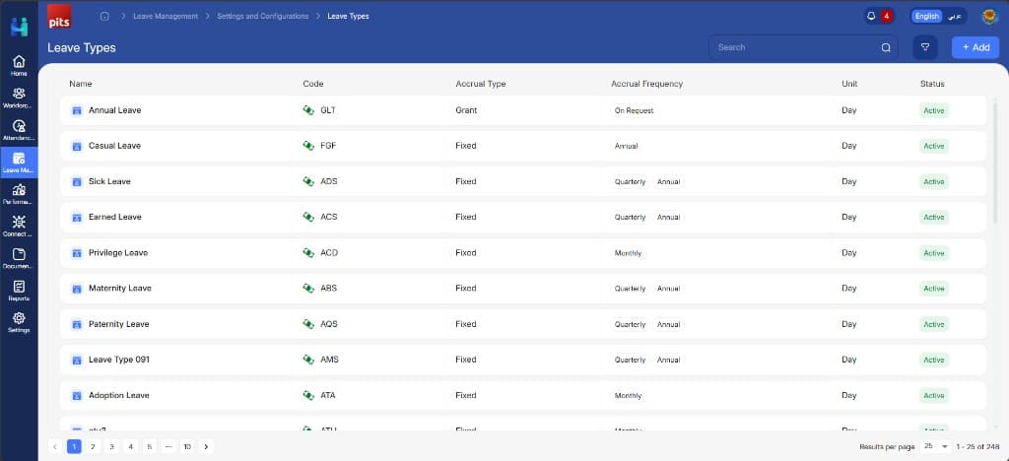
Task: Open Reports from the sidebar
Action: pos(19,290)
